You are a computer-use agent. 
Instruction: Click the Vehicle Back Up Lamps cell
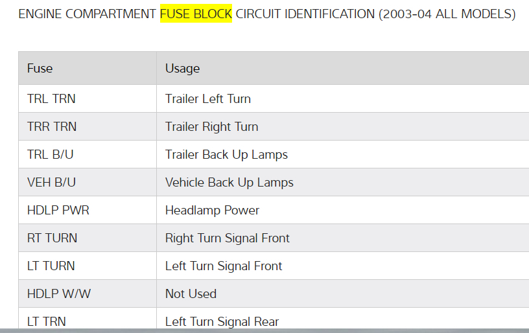point(229,182)
